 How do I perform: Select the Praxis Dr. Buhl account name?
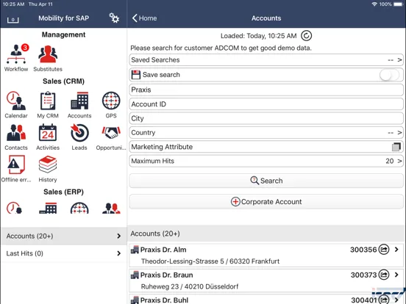pyautogui.click(x=164, y=300)
